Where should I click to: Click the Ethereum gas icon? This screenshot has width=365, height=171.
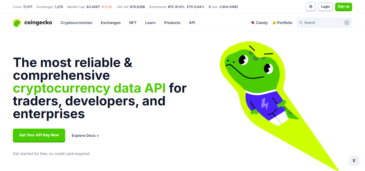pos(209,7)
